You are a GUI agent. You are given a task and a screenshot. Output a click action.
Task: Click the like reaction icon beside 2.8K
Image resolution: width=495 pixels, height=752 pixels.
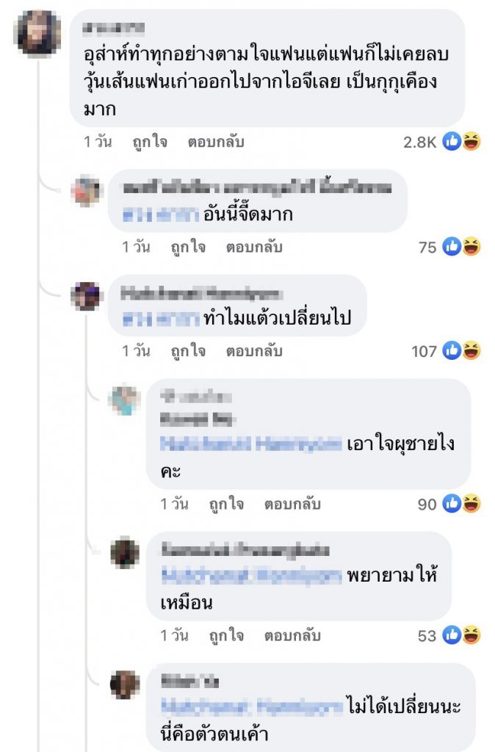click(452, 142)
